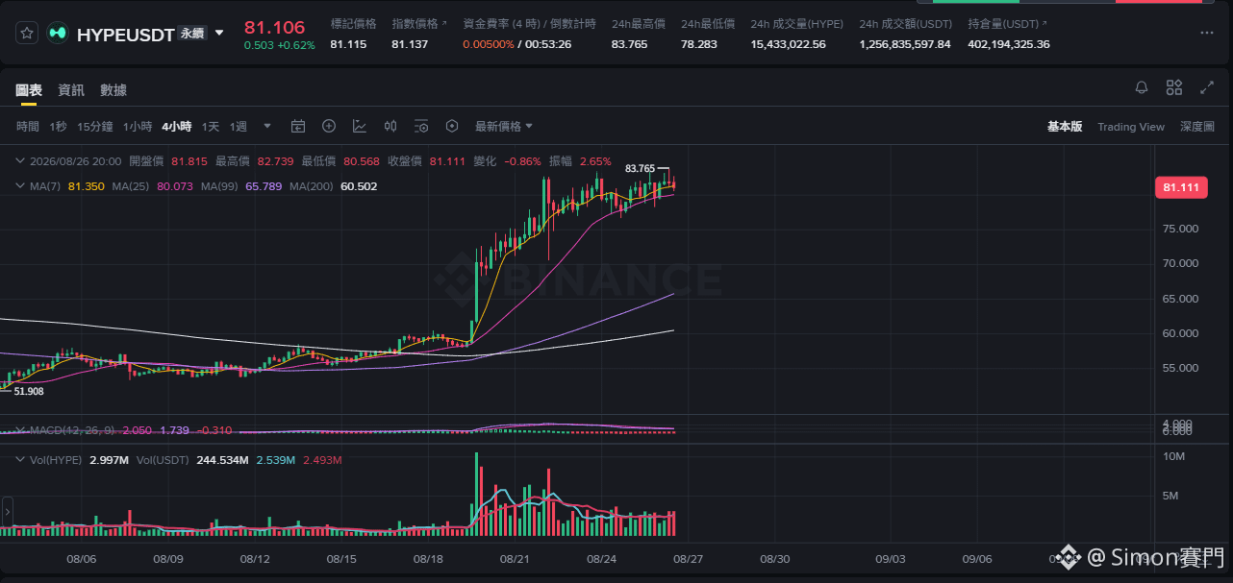1233x583 pixels.
Task: Click the HYPE coin logo icon
Action: 58,33
